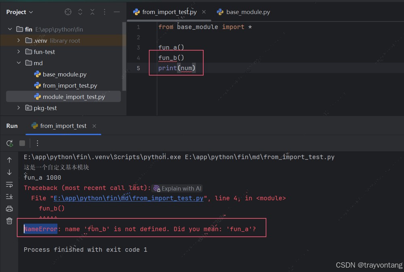Collapse the md folder
The image size is (404, 272).
19,63
